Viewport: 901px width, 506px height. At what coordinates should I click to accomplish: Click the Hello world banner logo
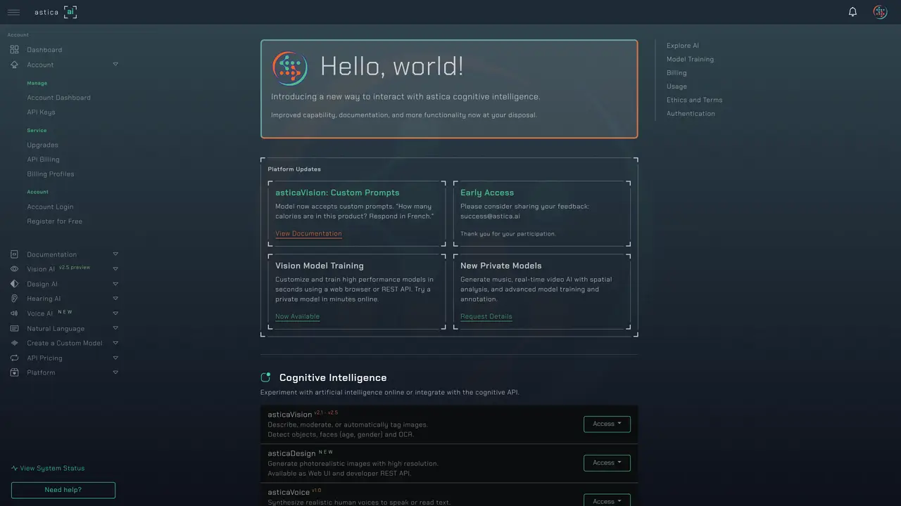click(290, 68)
